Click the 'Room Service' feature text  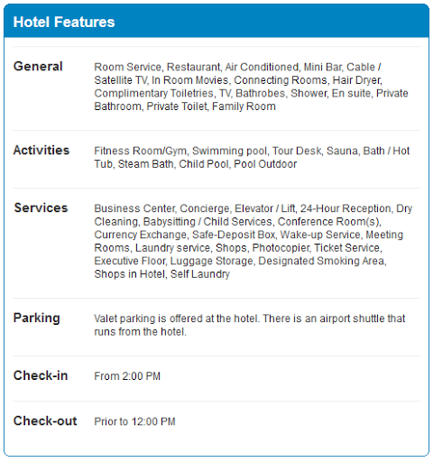coord(128,67)
